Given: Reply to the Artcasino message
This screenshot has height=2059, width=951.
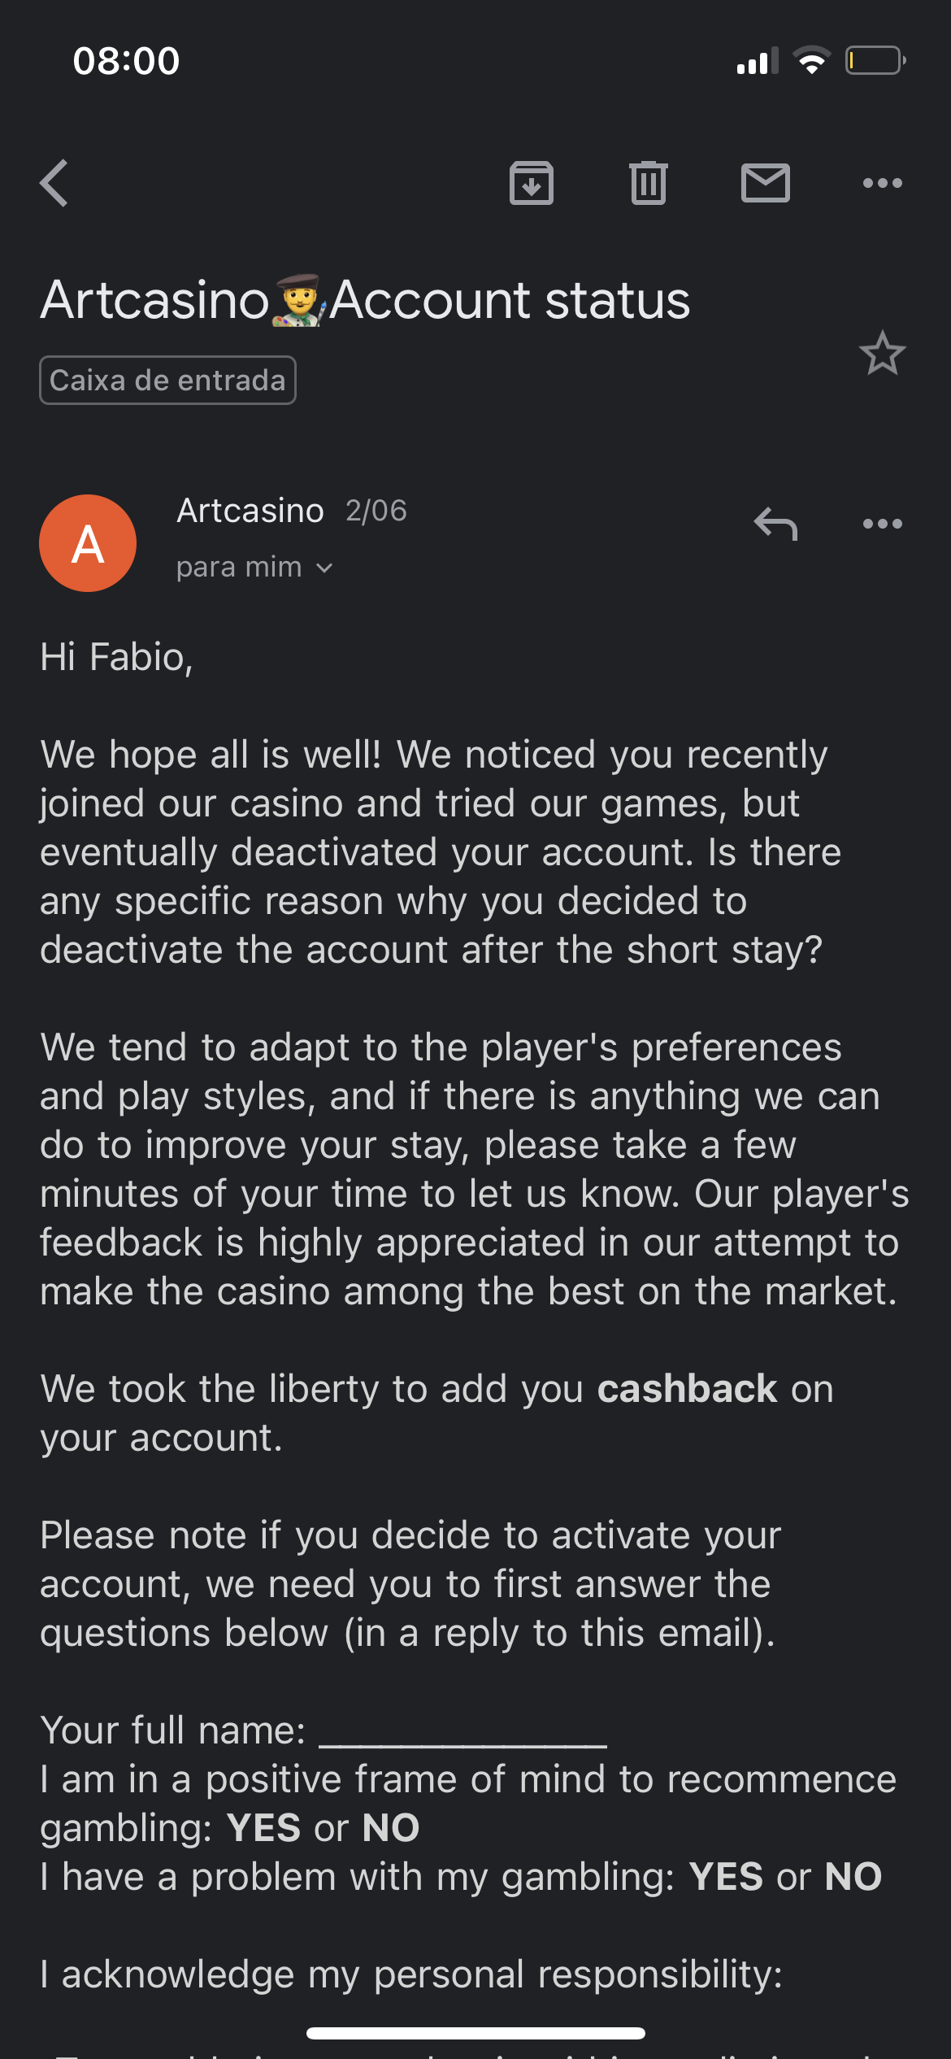Looking at the screenshot, I should click(775, 524).
